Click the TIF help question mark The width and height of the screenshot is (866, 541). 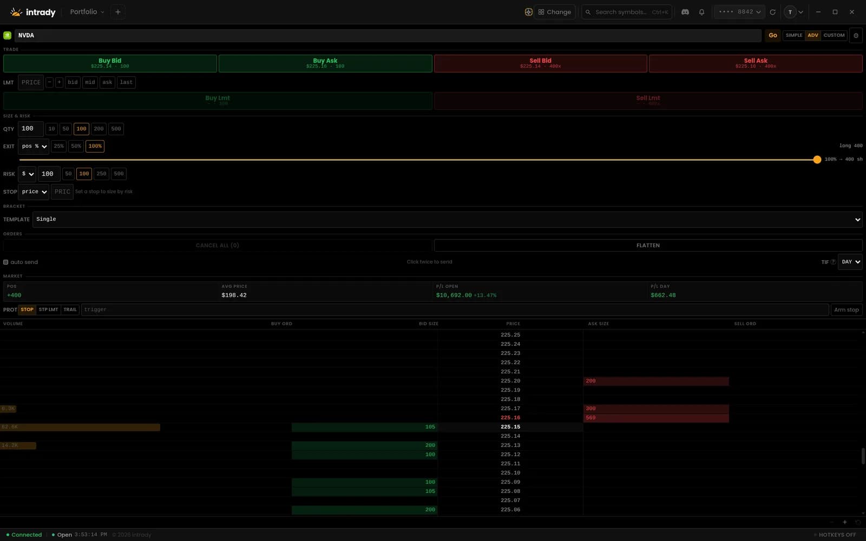(834, 262)
